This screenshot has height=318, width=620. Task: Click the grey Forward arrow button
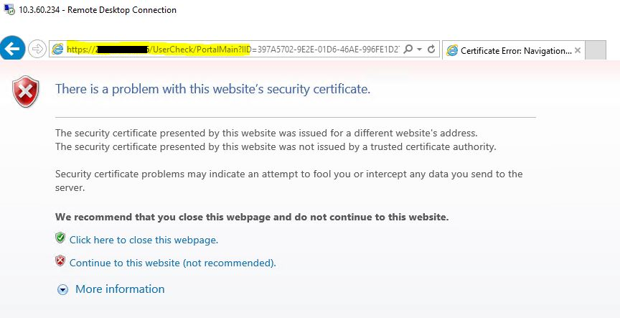35,50
